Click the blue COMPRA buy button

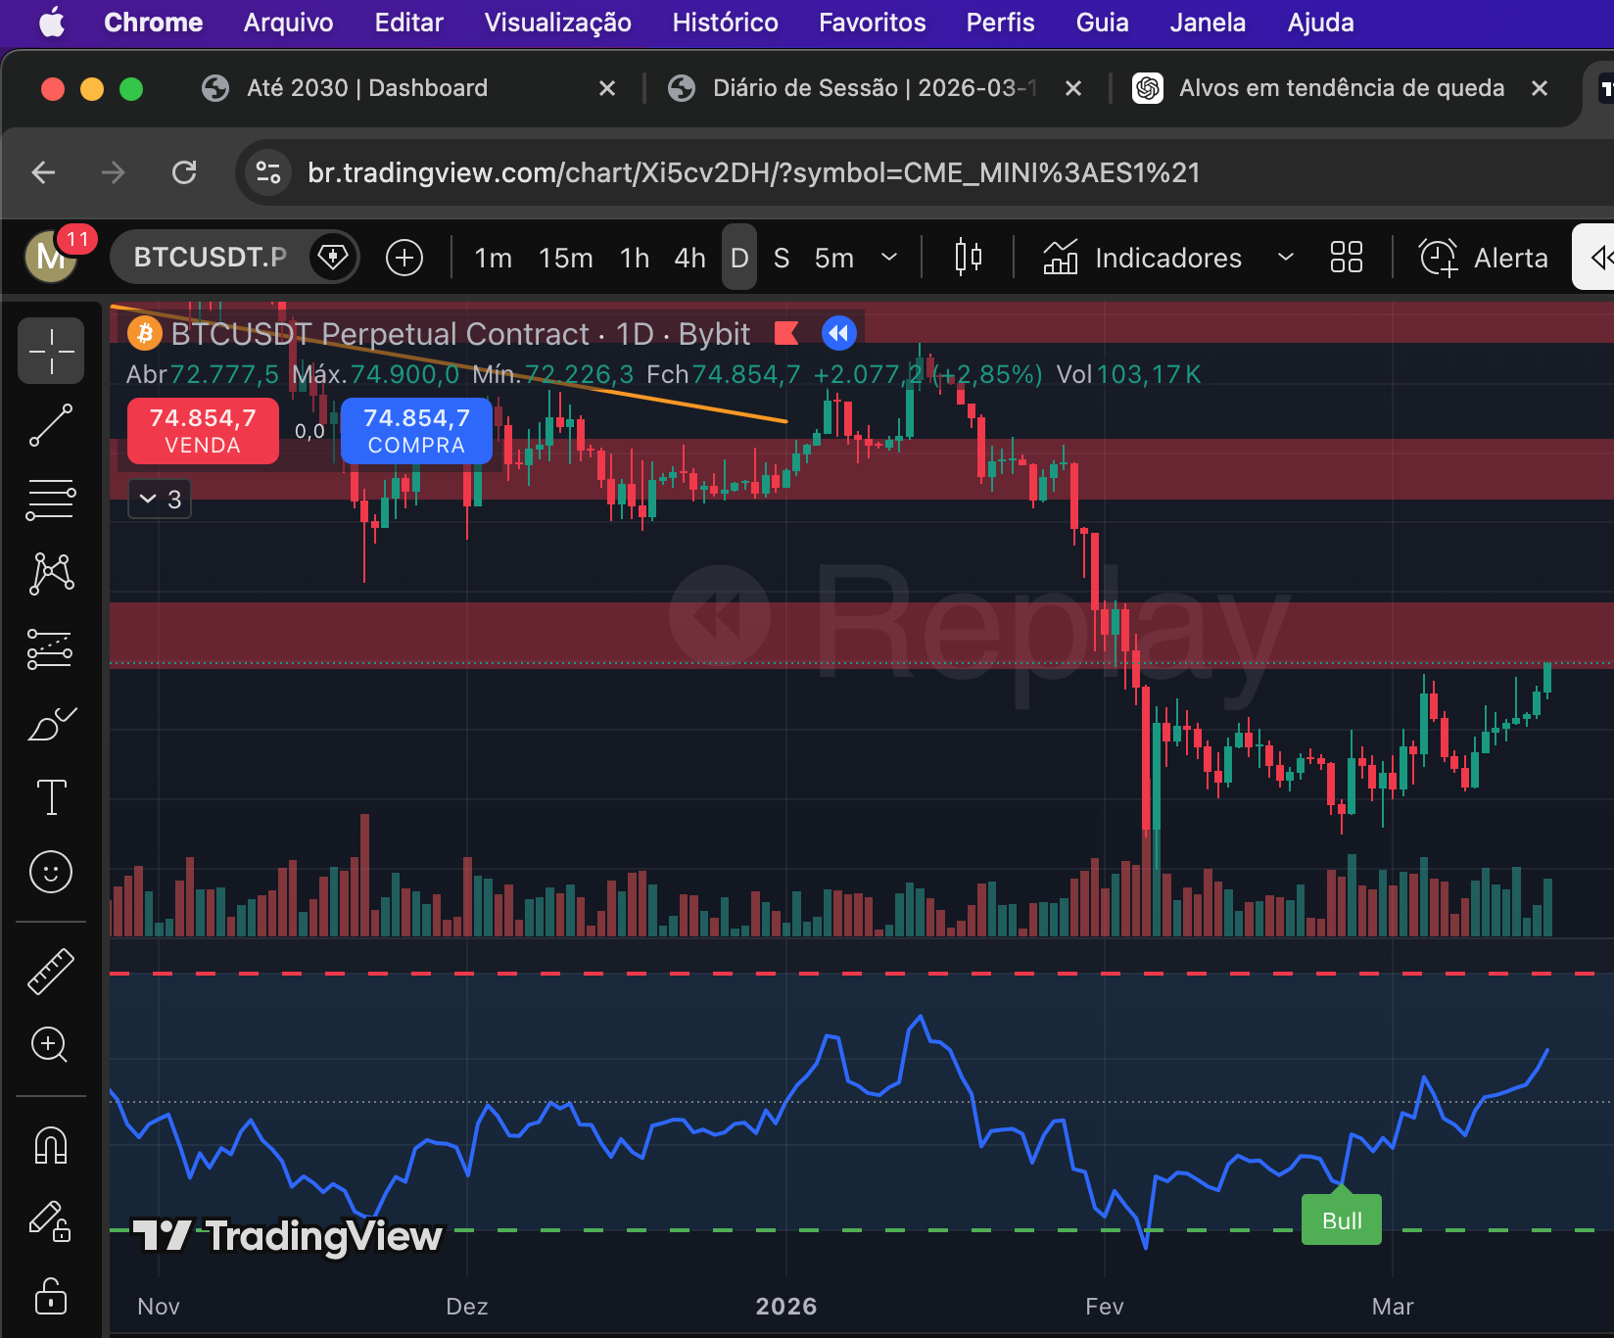[x=416, y=431]
